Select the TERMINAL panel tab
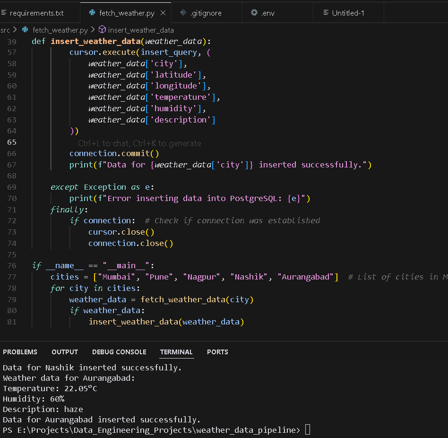Screen dimensions: 448x438 [176, 352]
